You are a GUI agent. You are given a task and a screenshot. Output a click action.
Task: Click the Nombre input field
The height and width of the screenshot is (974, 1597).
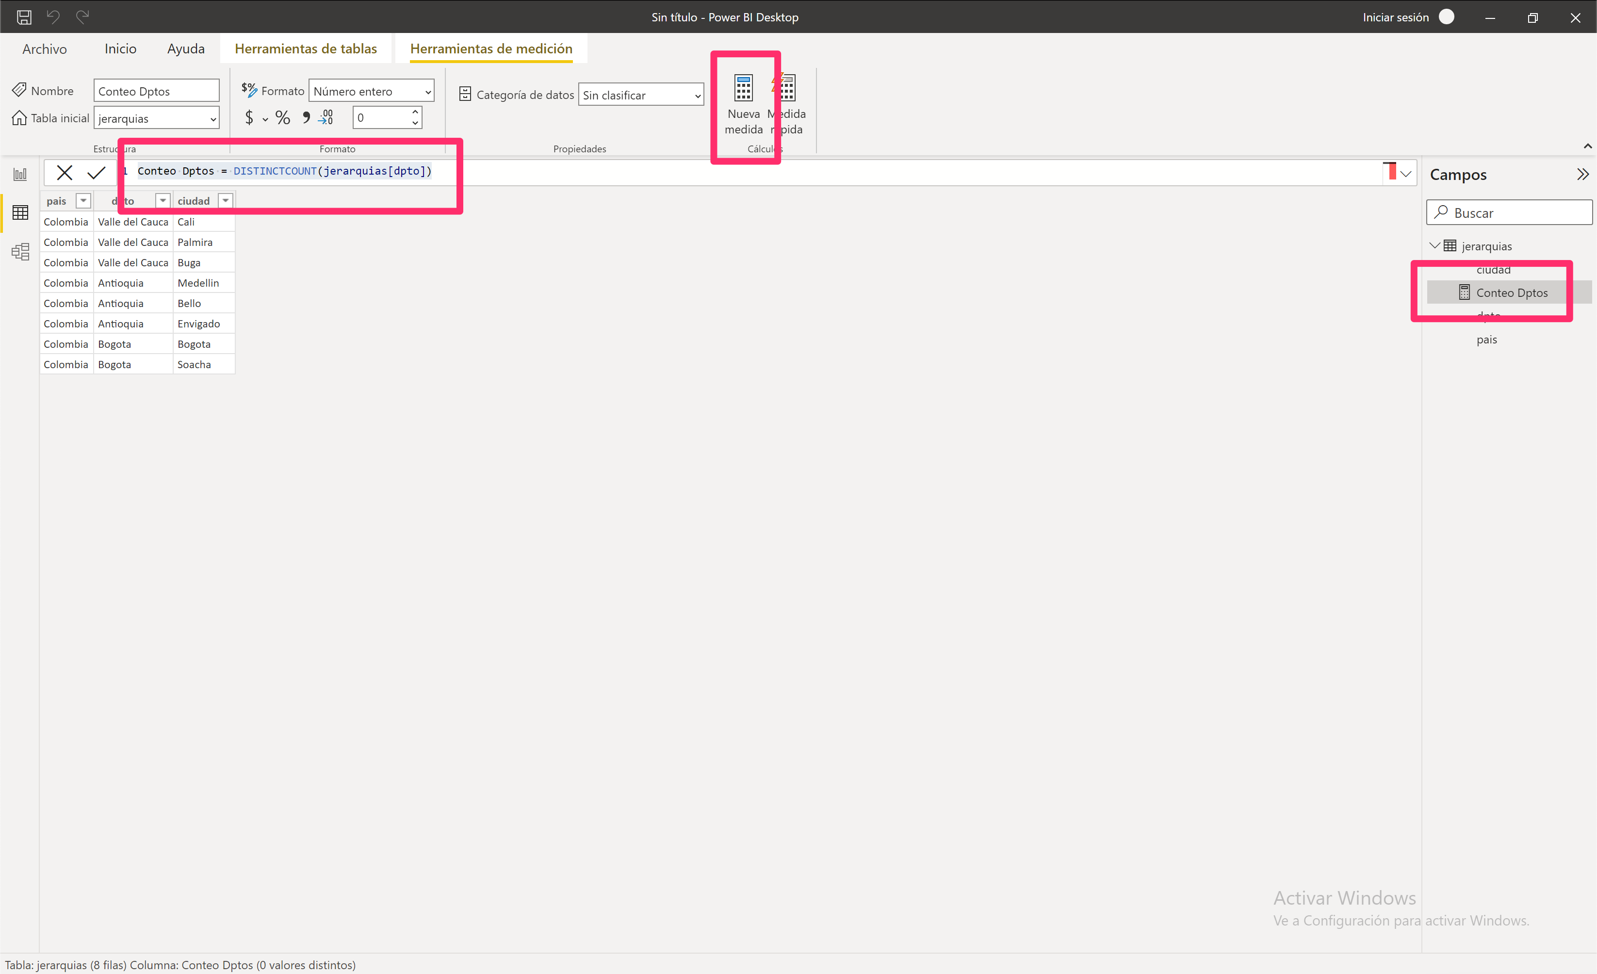[156, 91]
